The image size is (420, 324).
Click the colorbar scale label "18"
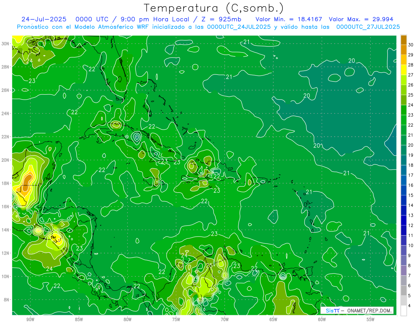click(x=411, y=165)
